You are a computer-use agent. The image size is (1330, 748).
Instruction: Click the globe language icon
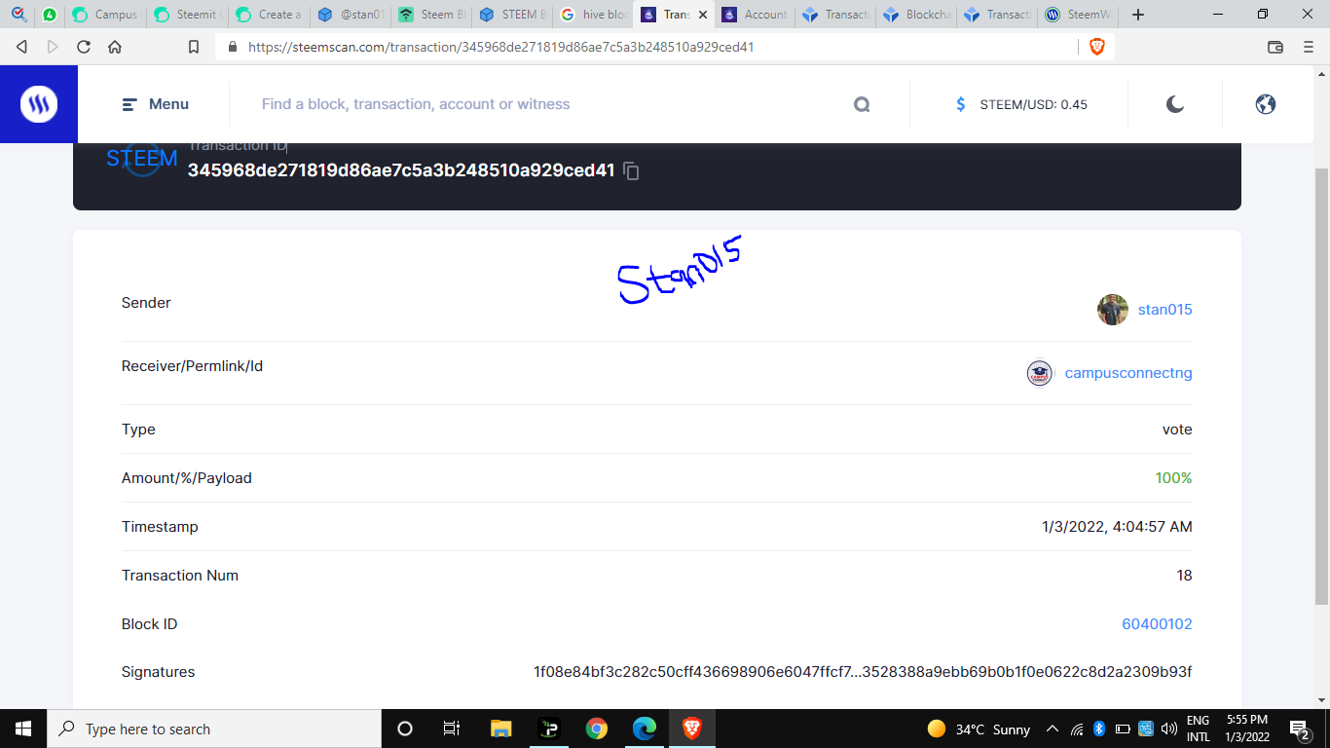pos(1266,104)
